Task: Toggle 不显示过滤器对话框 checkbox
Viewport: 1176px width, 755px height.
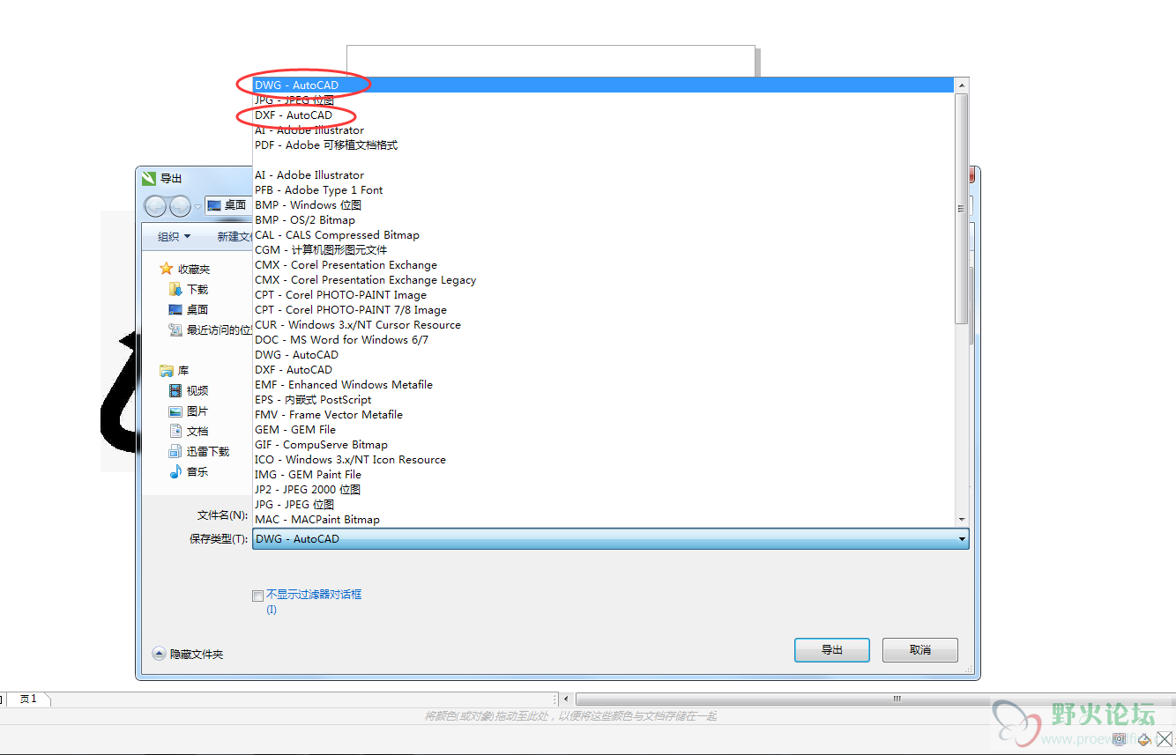Action: click(257, 596)
